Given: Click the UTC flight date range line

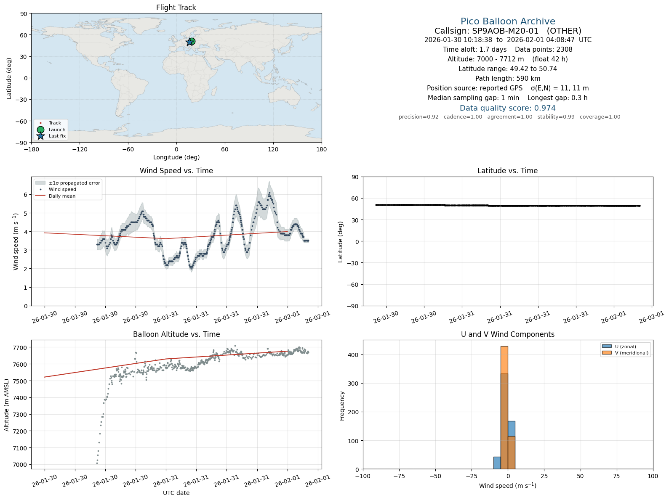Looking at the screenshot, I should [508, 40].
